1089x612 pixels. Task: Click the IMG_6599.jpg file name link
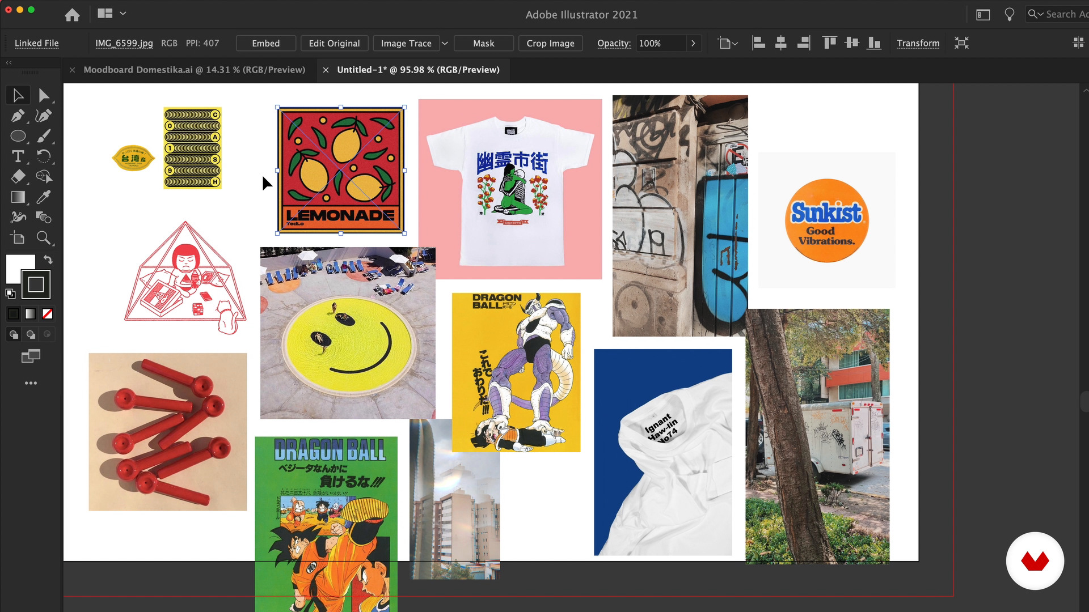point(124,43)
